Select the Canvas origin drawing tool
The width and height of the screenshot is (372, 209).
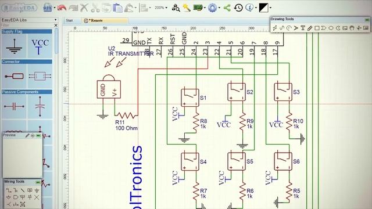click(359, 28)
